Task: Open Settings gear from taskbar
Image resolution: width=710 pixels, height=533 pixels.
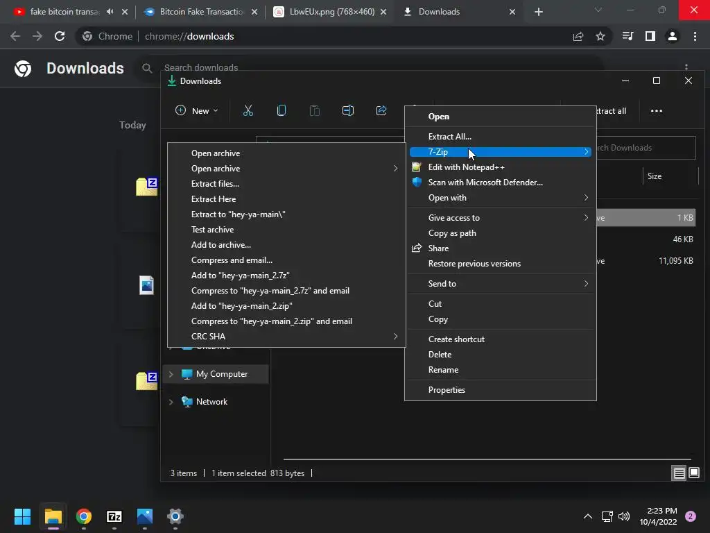Action: click(175, 516)
